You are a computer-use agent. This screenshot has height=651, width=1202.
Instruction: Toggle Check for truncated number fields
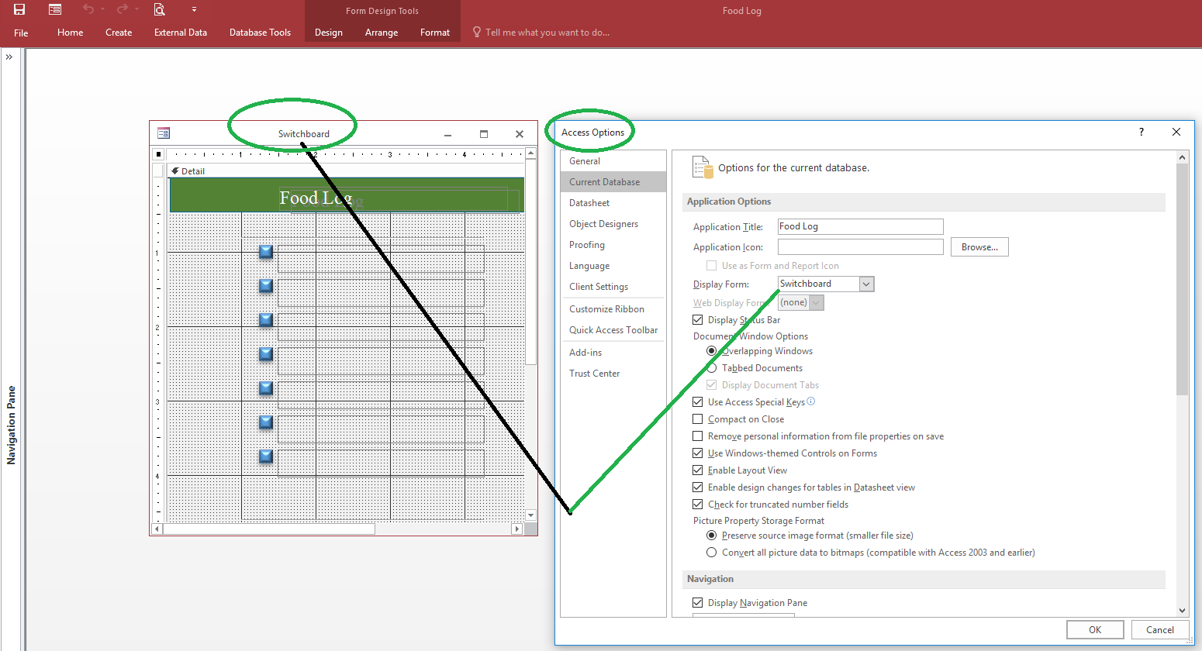(698, 504)
